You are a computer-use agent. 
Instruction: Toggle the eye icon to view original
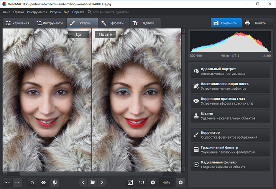(43, 183)
